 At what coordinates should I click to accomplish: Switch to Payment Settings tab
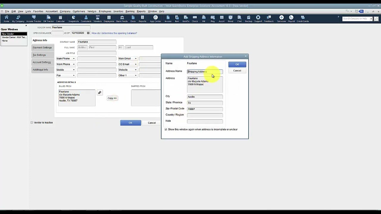click(42, 48)
